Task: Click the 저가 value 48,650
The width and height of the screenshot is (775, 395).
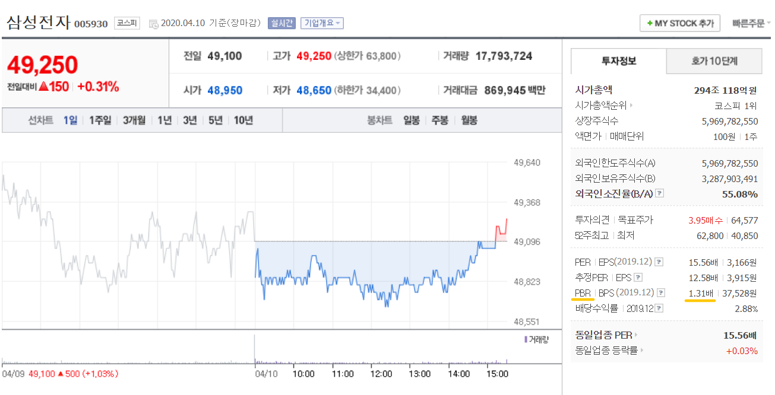Action: tap(314, 91)
